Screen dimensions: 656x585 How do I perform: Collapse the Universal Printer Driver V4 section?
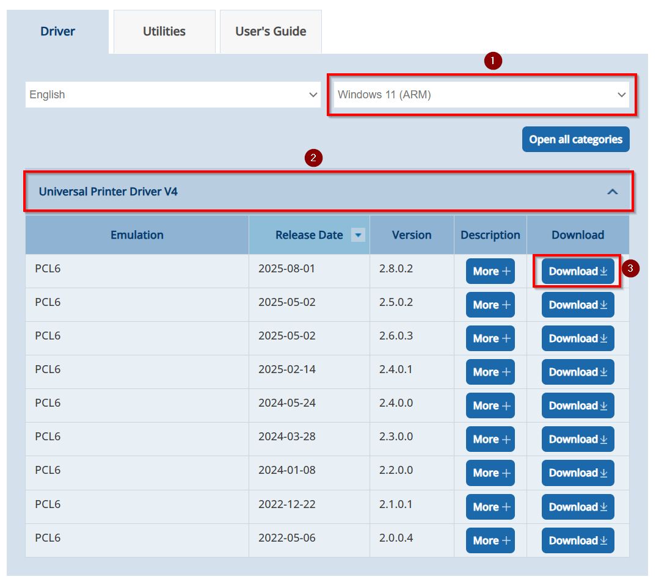pyautogui.click(x=612, y=192)
